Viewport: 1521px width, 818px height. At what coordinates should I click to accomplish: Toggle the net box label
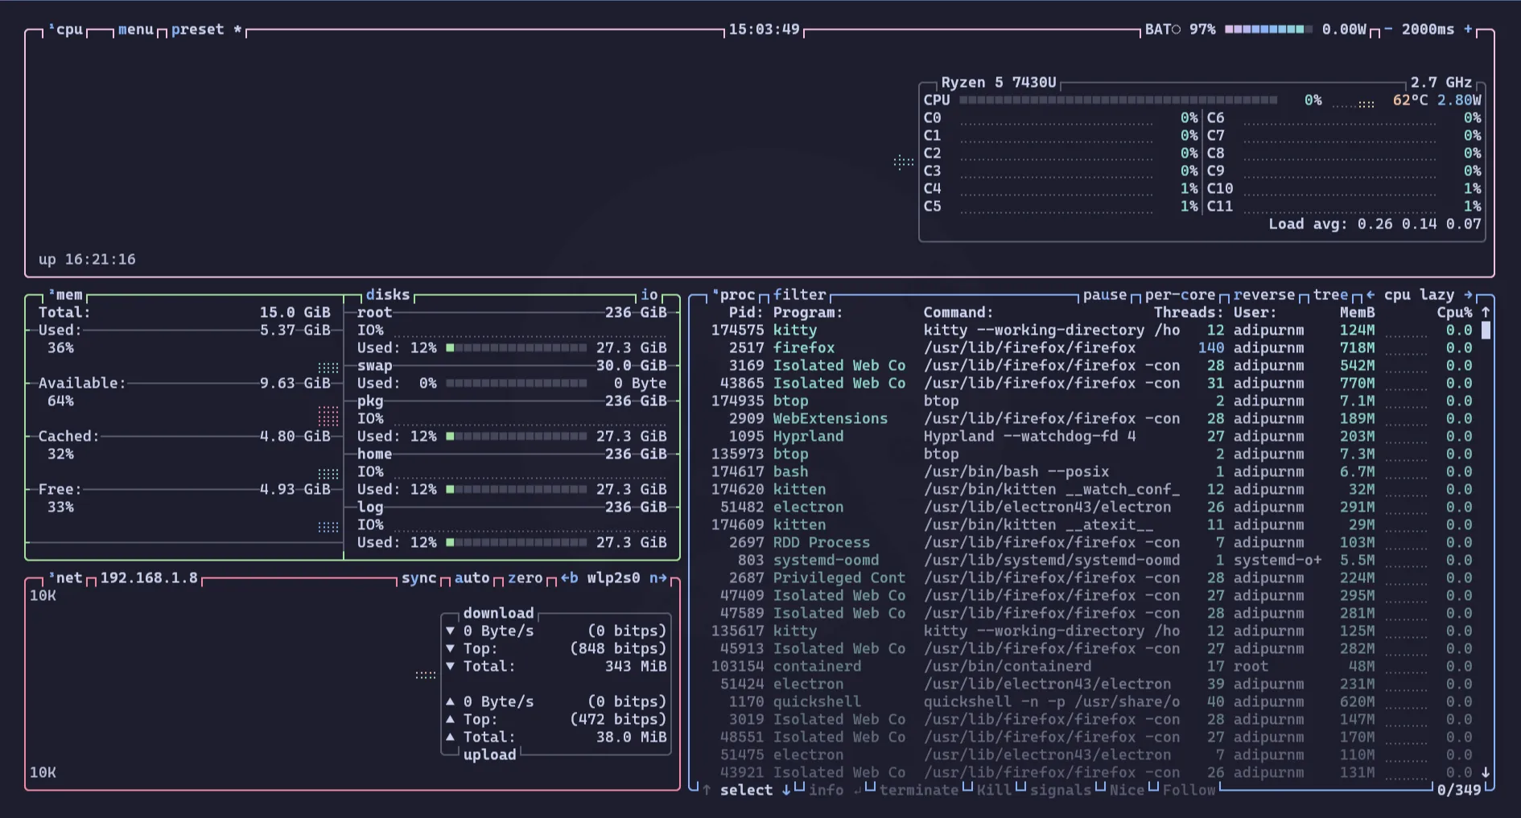pyautogui.click(x=66, y=578)
